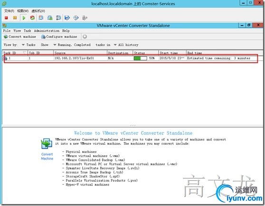Click the Reset virtual machine icon
The width and height of the screenshot is (265, 206).
point(32,18)
